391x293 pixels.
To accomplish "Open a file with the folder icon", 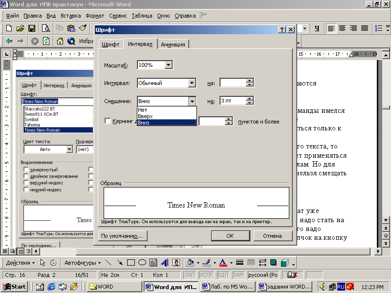I will (x=20, y=28).
